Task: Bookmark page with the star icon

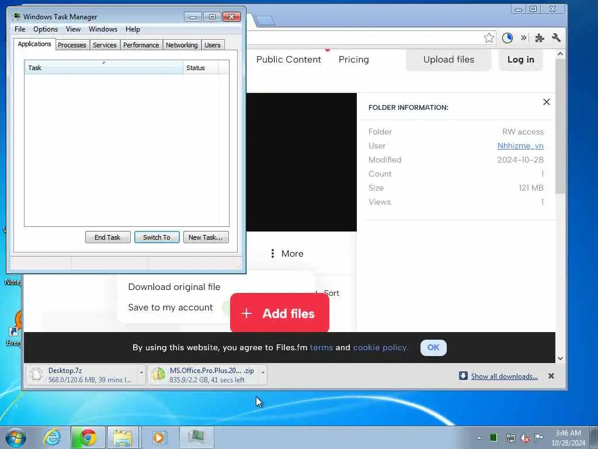Action: [489, 38]
